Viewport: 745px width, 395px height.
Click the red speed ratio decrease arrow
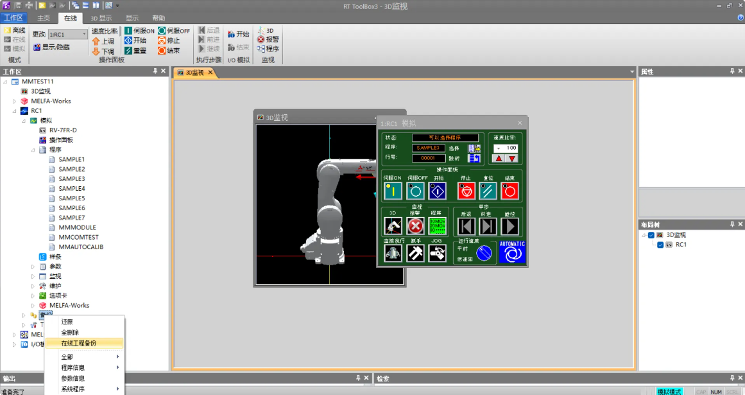[x=512, y=158]
